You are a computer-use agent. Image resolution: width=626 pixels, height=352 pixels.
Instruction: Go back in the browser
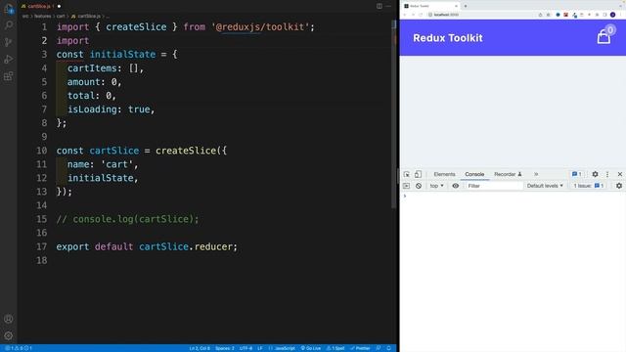tap(405, 15)
